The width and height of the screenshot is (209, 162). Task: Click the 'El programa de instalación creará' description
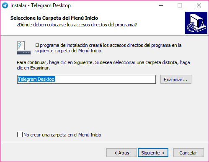tap(108, 48)
